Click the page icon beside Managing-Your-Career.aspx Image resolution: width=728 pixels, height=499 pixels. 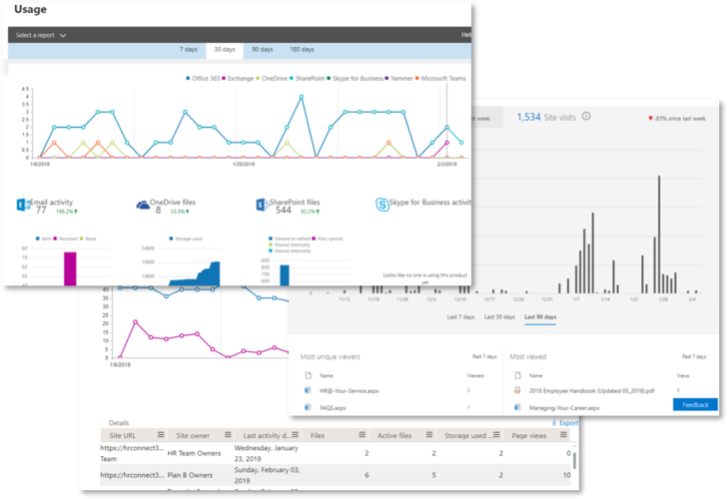pyautogui.click(x=517, y=407)
